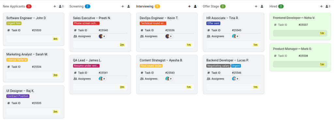Click the blue Urgent label on Backend Developer
The height and width of the screenshot is (121, 334).
pos(236,66)
